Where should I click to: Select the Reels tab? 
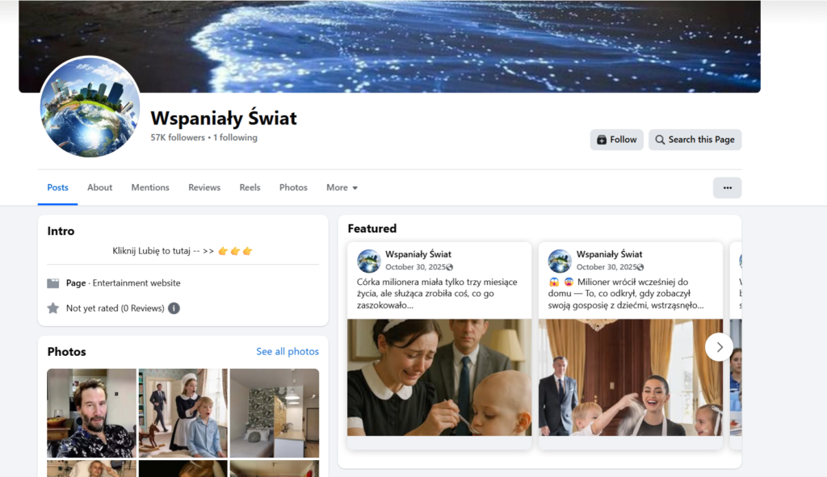[x=250, y=187]
